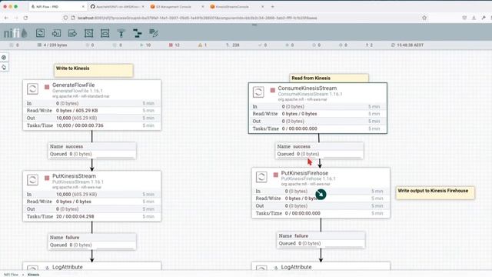The image size is (492, 277).
Task: Click the ConsumeKinesisStream processor icon
Action: (x=258, y=92)
